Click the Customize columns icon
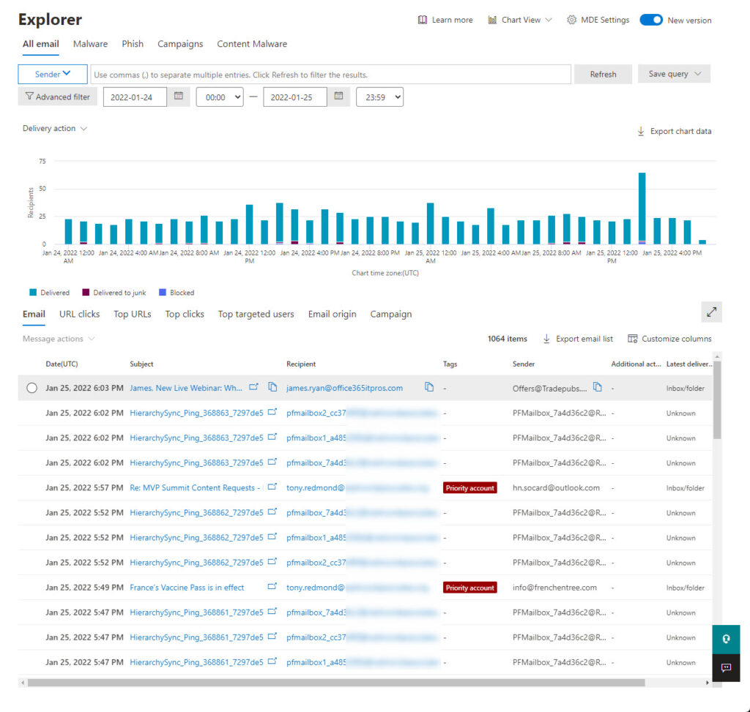Image resolution: width=750 pixels, height=712 pixels. (632, 339)
